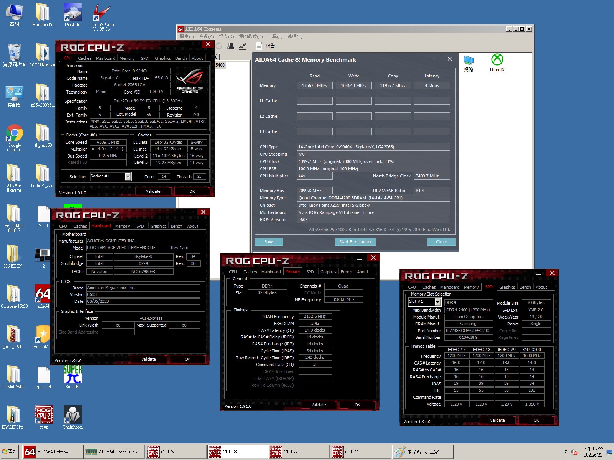The height and width of the screenshot is (460, 614).
Task: Switch to the Paint window via taskbar
Action: point(422,452)
